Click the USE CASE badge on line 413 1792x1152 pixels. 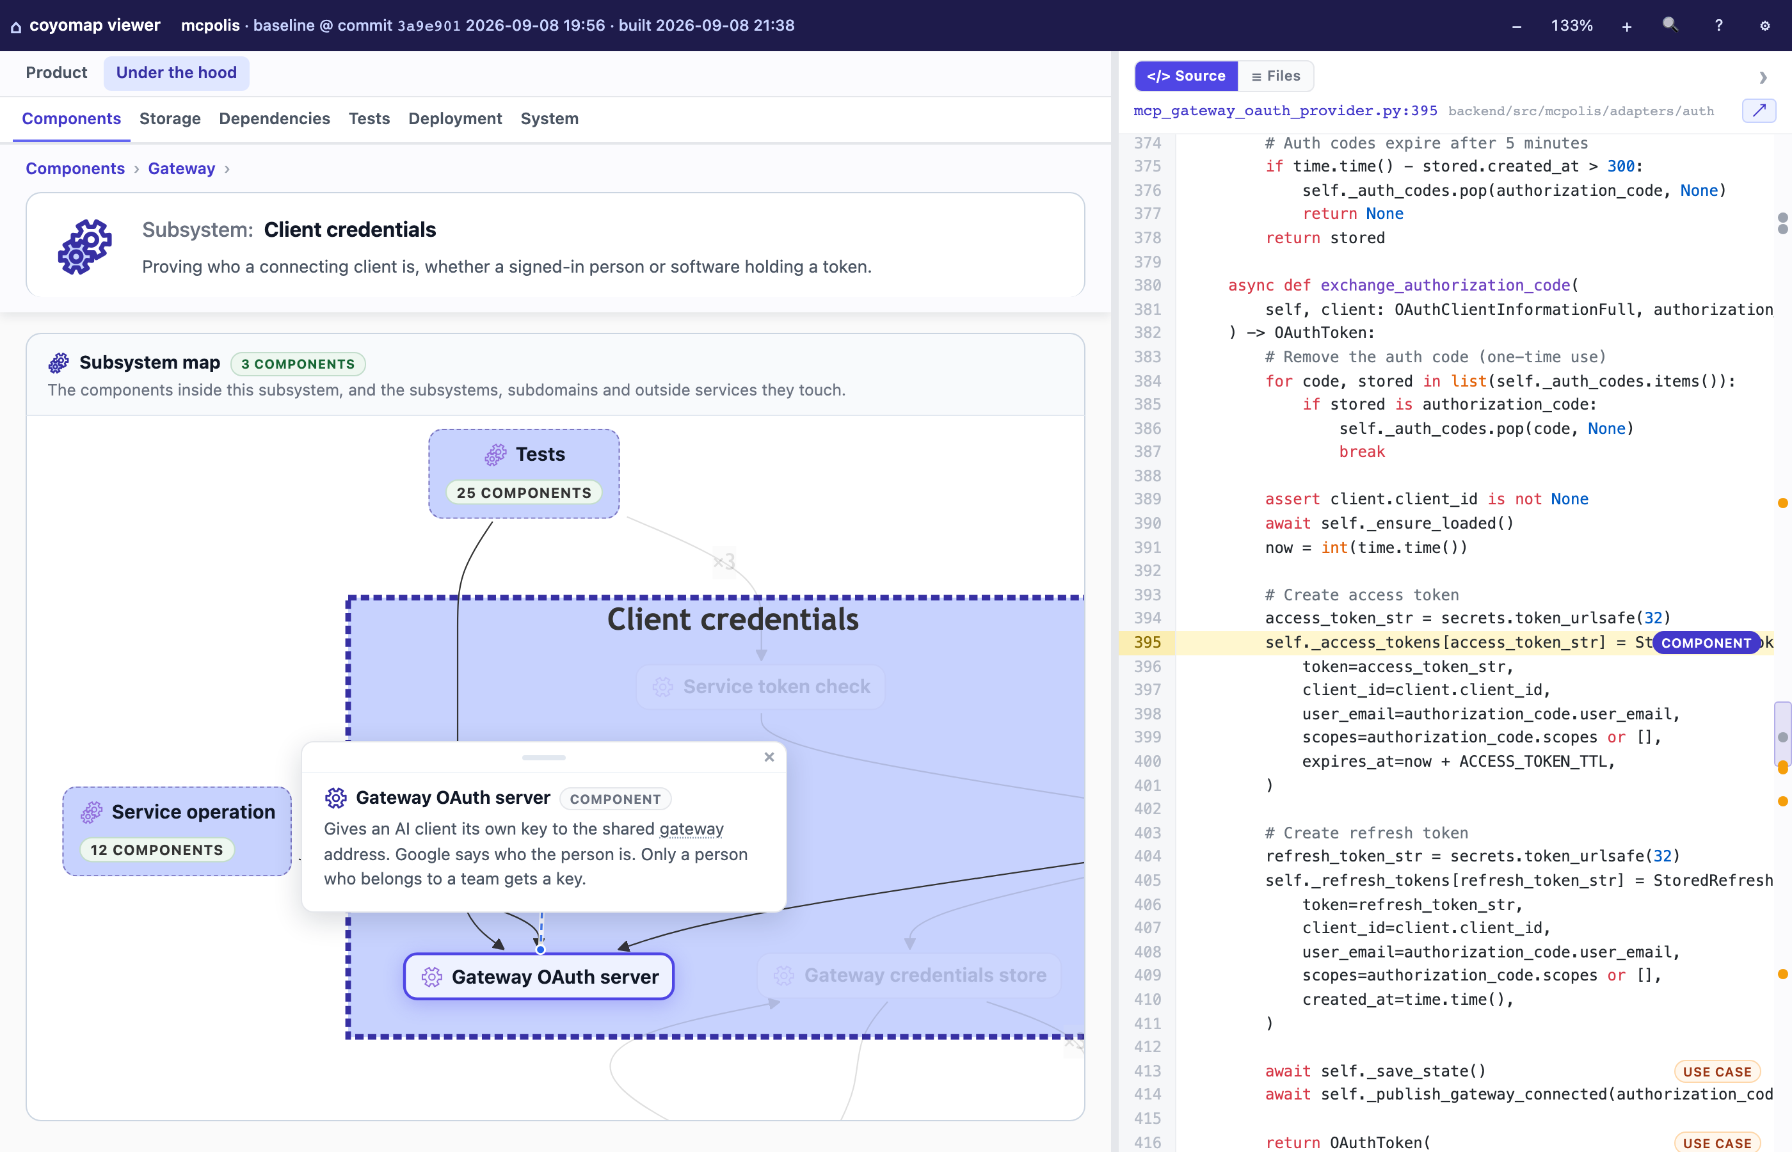click(x=1716, y=1071)
